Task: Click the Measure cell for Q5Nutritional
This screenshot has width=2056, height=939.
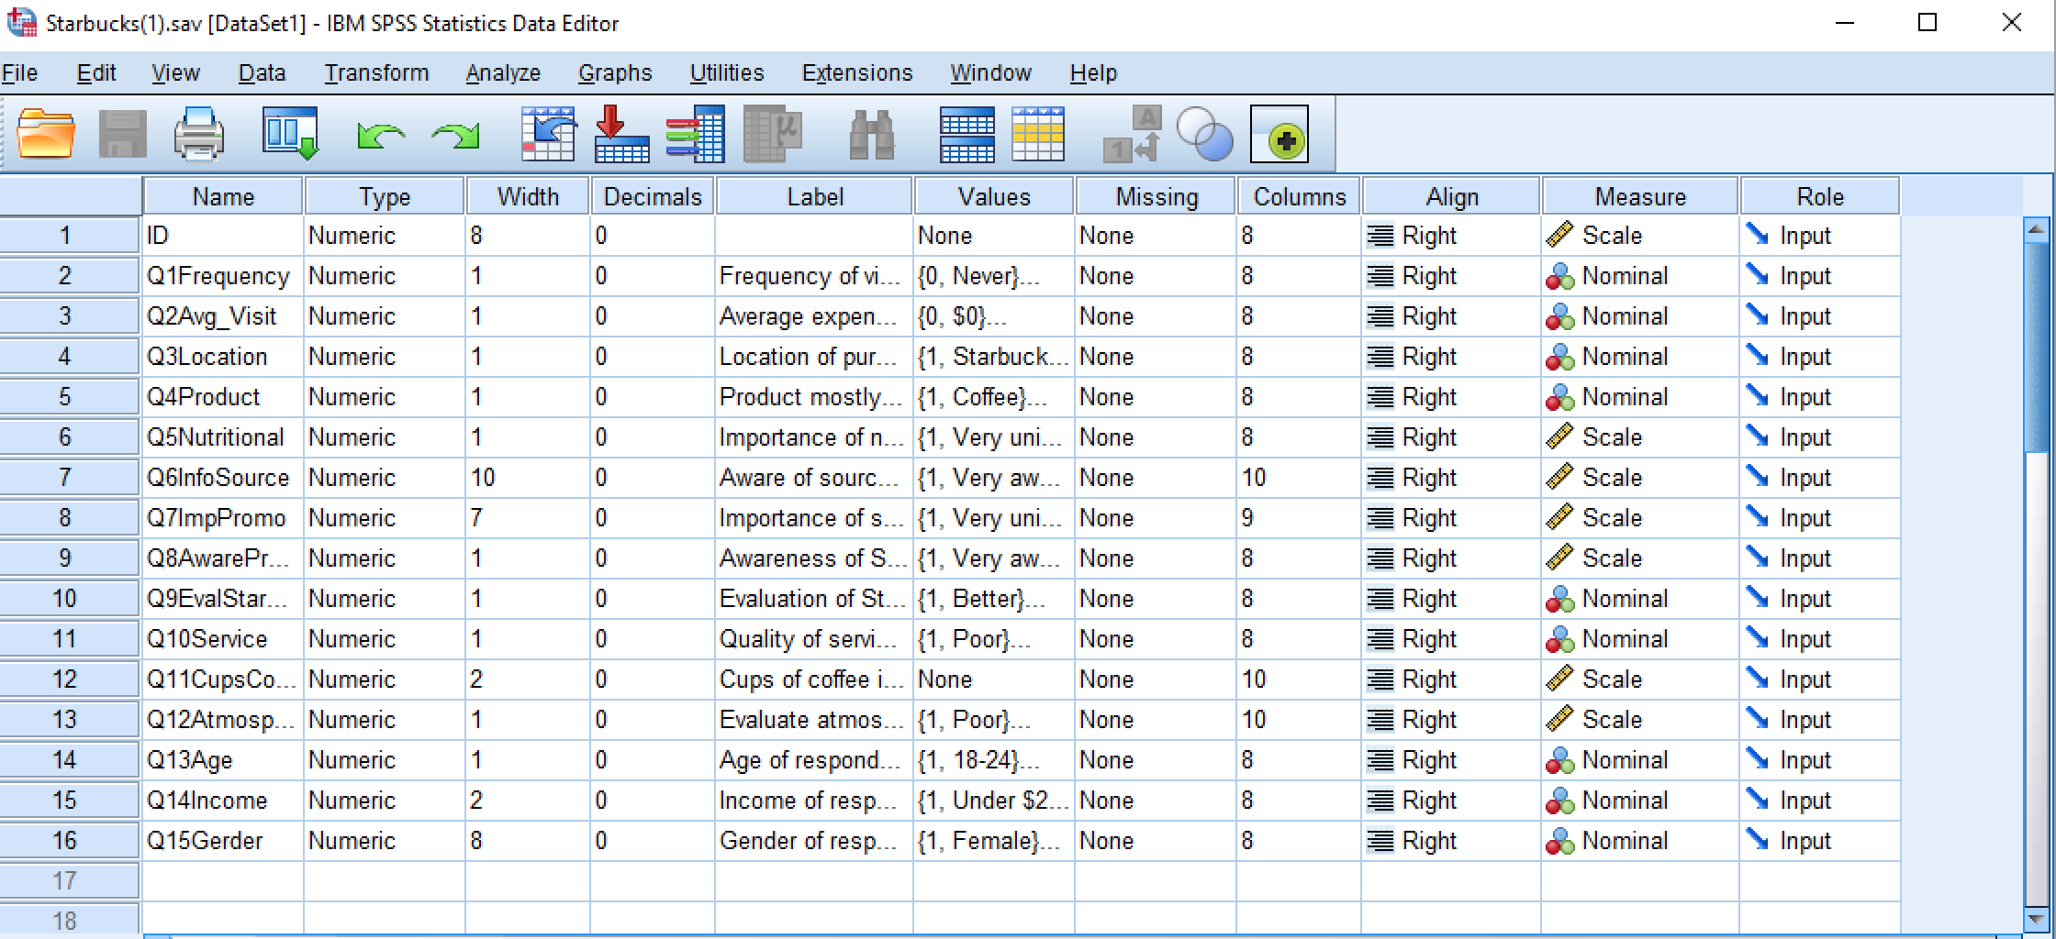Action: [x=1640, y=437]
